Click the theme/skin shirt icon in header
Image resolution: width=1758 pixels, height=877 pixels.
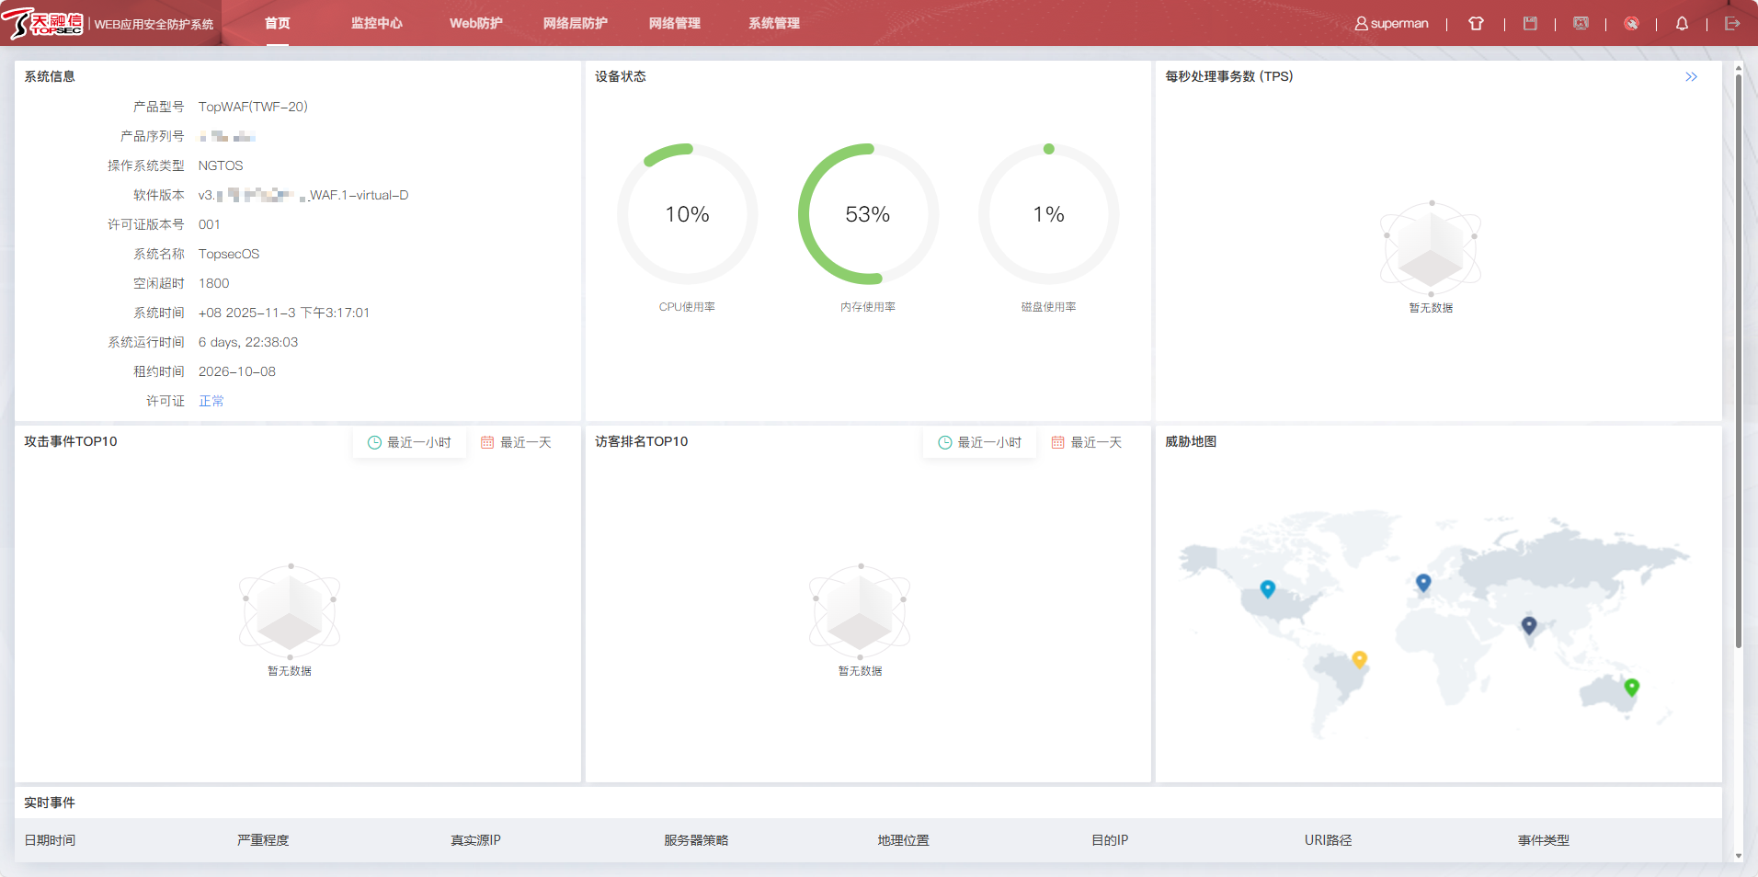[1477, 23]
